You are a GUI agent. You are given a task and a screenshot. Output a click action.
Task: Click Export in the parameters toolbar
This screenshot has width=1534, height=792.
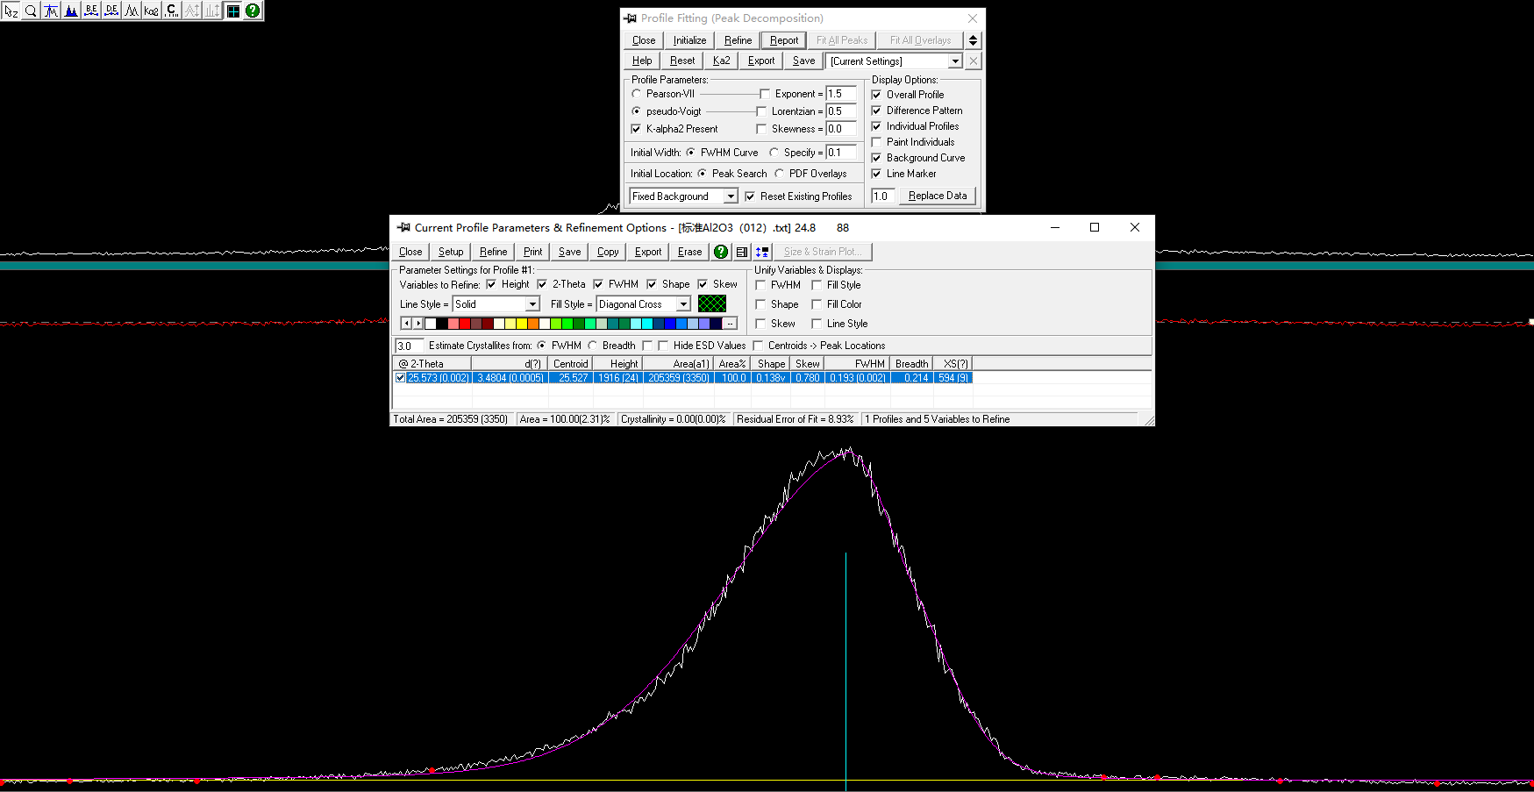click(648, 252)
